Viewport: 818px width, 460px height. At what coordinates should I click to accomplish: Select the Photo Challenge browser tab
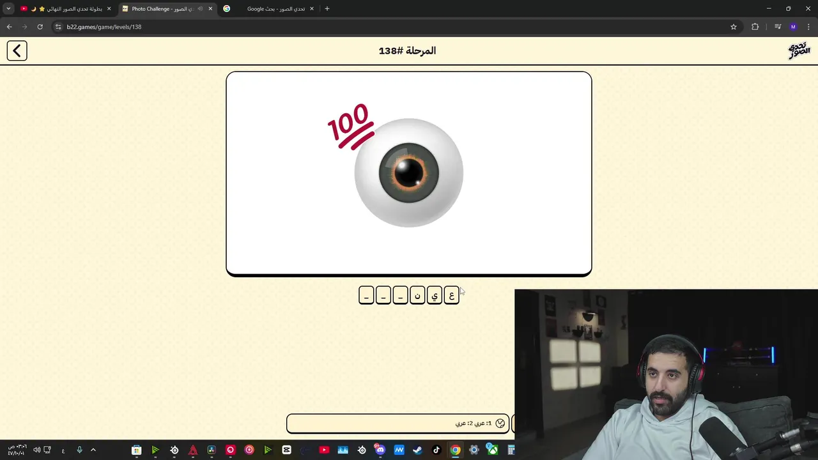pos(167,9)
